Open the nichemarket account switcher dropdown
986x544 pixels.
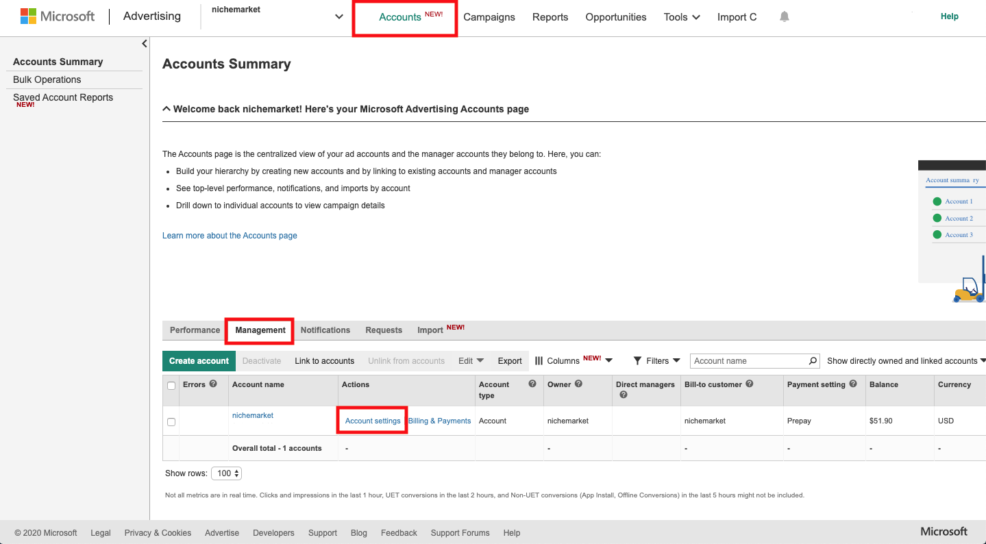coord(338,17)
